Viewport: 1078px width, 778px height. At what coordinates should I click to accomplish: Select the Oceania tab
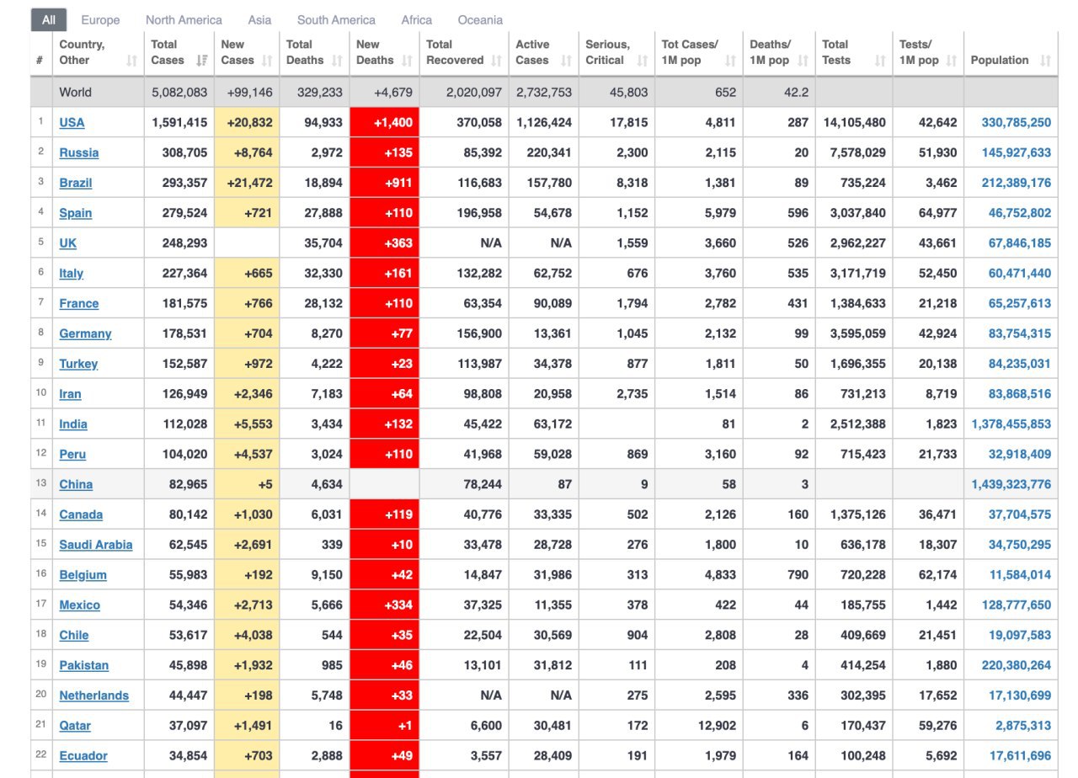click(480, 19)
